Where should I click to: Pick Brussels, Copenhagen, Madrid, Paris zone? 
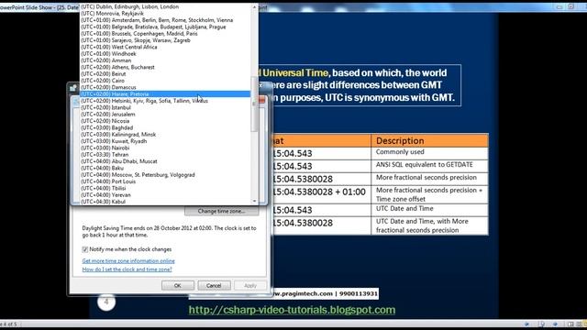tap(165, 34)
